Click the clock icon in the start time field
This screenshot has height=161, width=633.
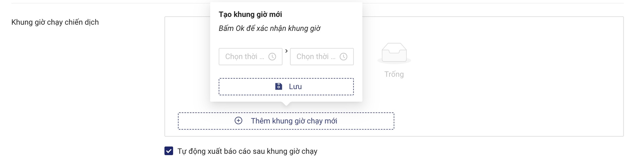[272, 57]
